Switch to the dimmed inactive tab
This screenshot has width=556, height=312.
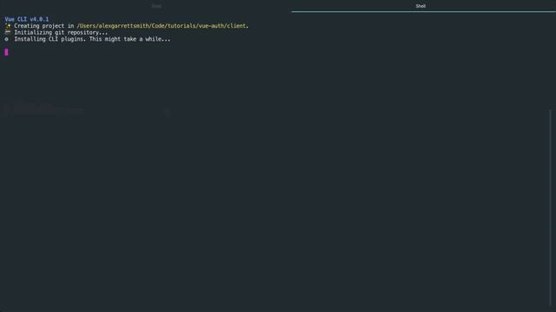156,6
